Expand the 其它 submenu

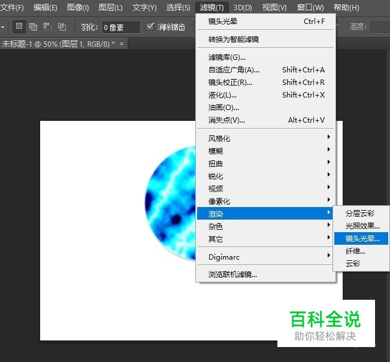(x=265, y=239)
